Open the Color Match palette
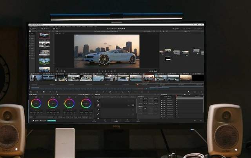The height and width of the screenshot is (158, 251). pyautogui.click(x=37, y=92)
